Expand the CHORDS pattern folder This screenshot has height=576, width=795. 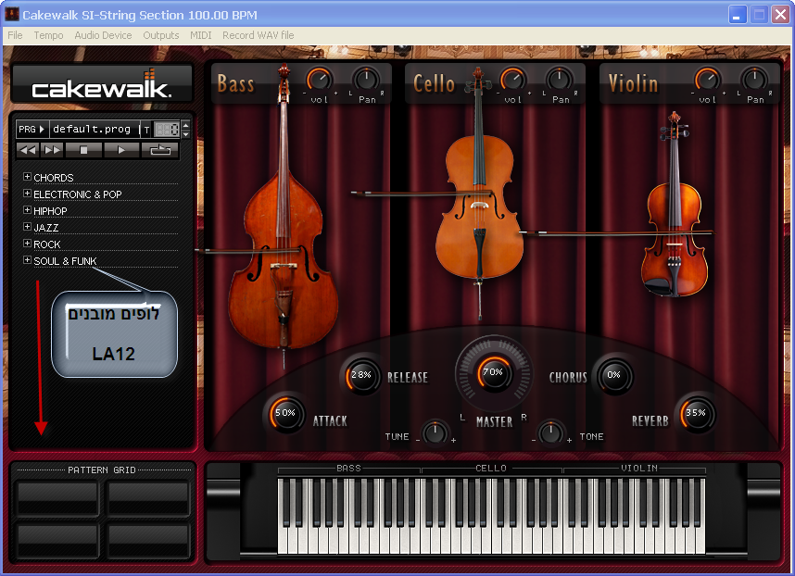click(x=28, y=176)
